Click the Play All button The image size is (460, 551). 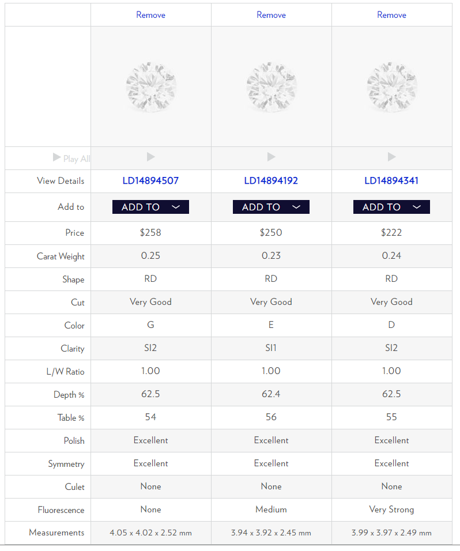(71, 158)
